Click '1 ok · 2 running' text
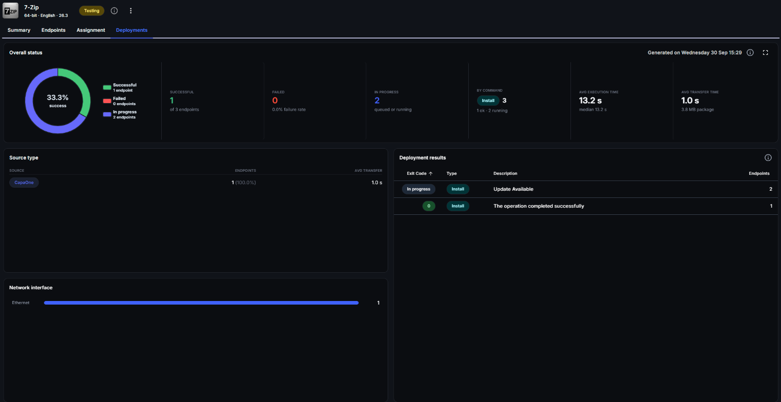Viewport: 781px width, 402px height. click(492, 111)
